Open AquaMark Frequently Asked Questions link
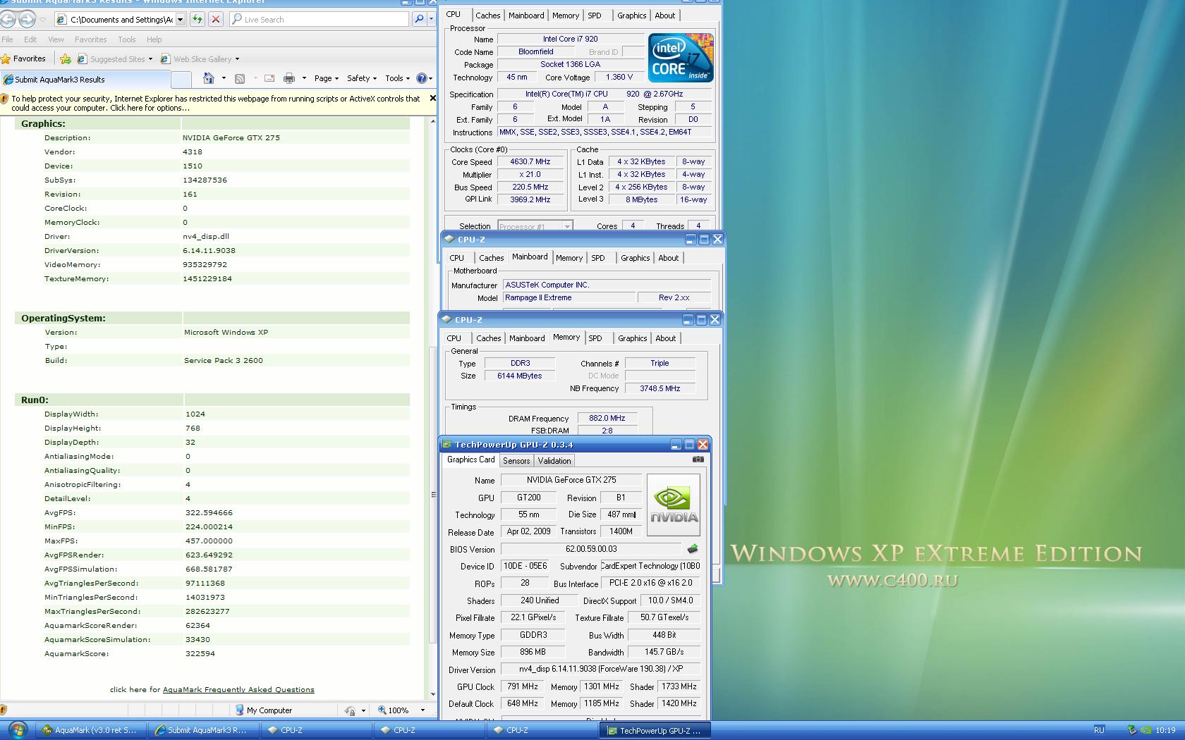 pyautogui.click(x=238, y=689)
